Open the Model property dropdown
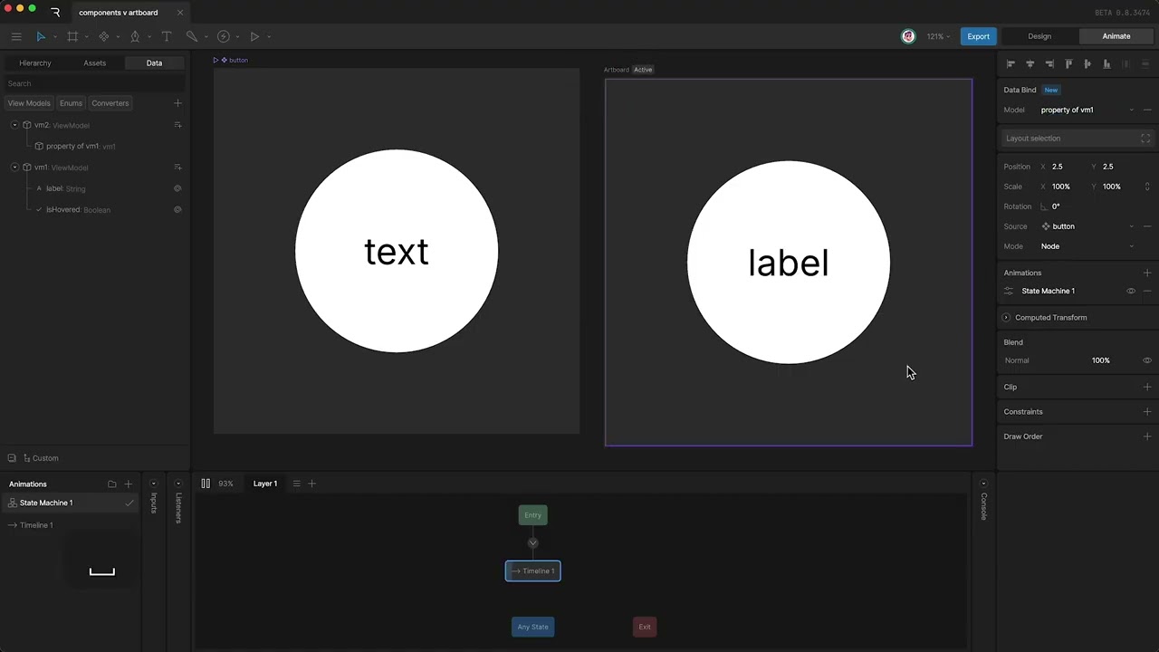 [x=1087, y=110]
